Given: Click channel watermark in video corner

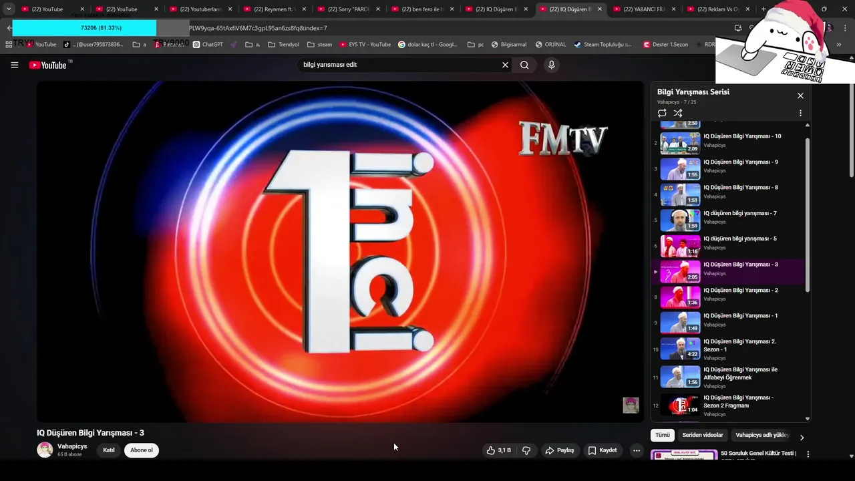Looking at the screenshot, I should tap(631, 405).
